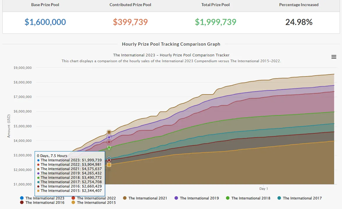Click the $6,000,000 y-axis label
The width and height of the screenshot is (342, 209).
coord(23,111)
